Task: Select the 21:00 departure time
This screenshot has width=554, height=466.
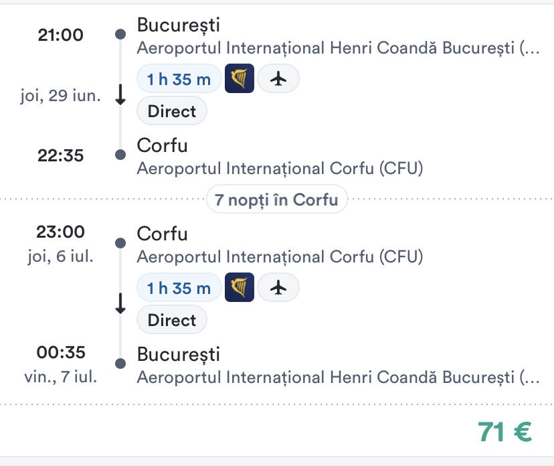Action: coord(62,35)
